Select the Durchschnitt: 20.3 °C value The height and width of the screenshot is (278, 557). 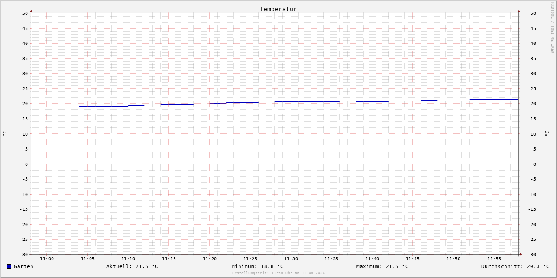[515, 266]
